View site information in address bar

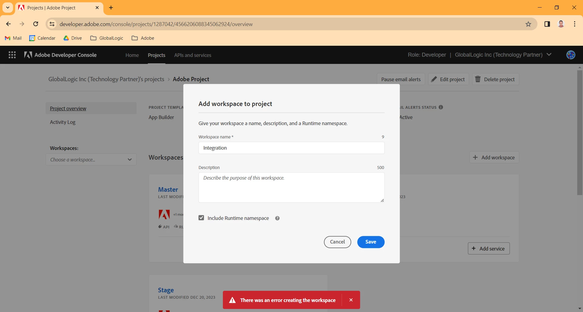[x=52, y=24]
